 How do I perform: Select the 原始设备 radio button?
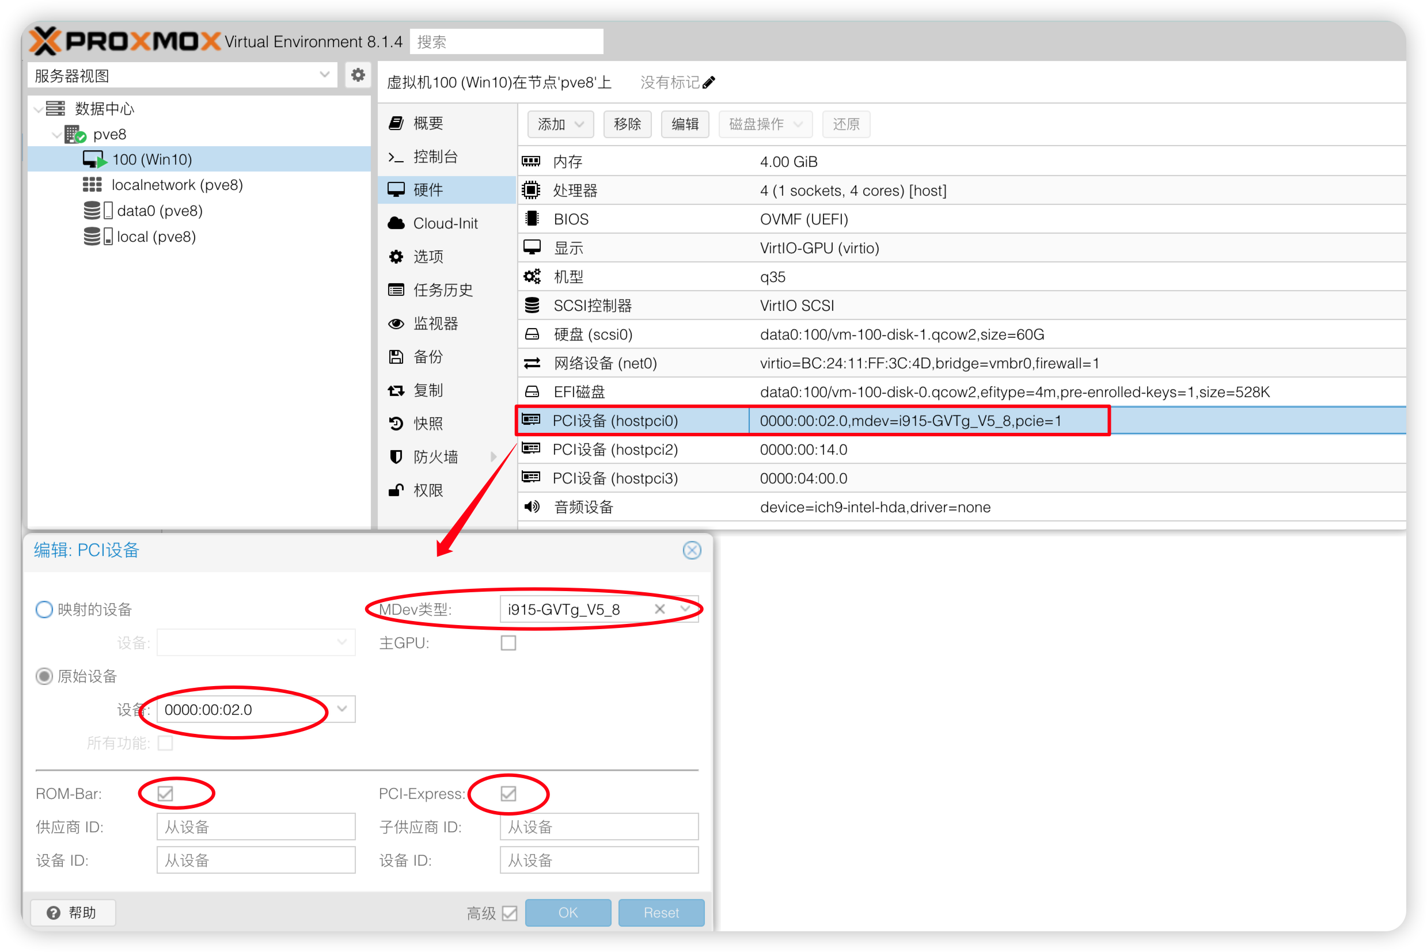point(44,676)
